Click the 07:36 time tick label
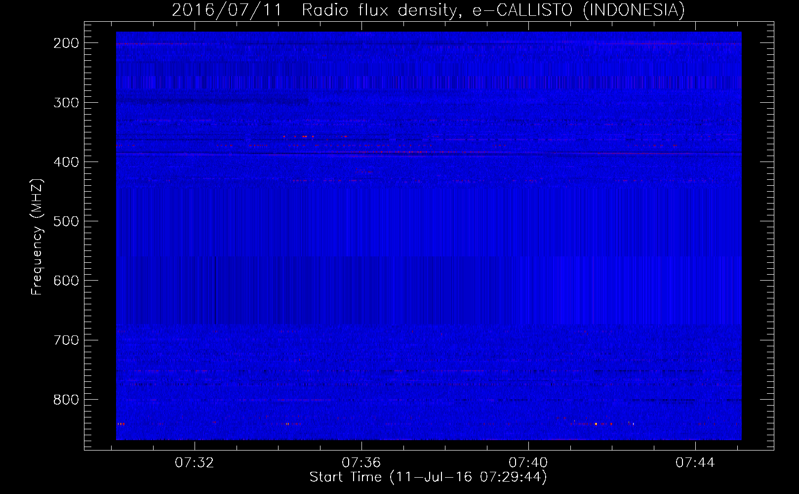 pyautogui.click(x=361, y=463)
